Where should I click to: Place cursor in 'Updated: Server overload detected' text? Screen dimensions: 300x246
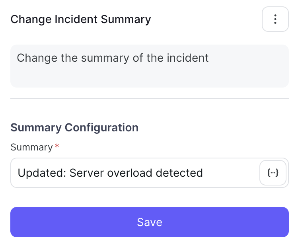pyautogui.click(x=110, y=173)
